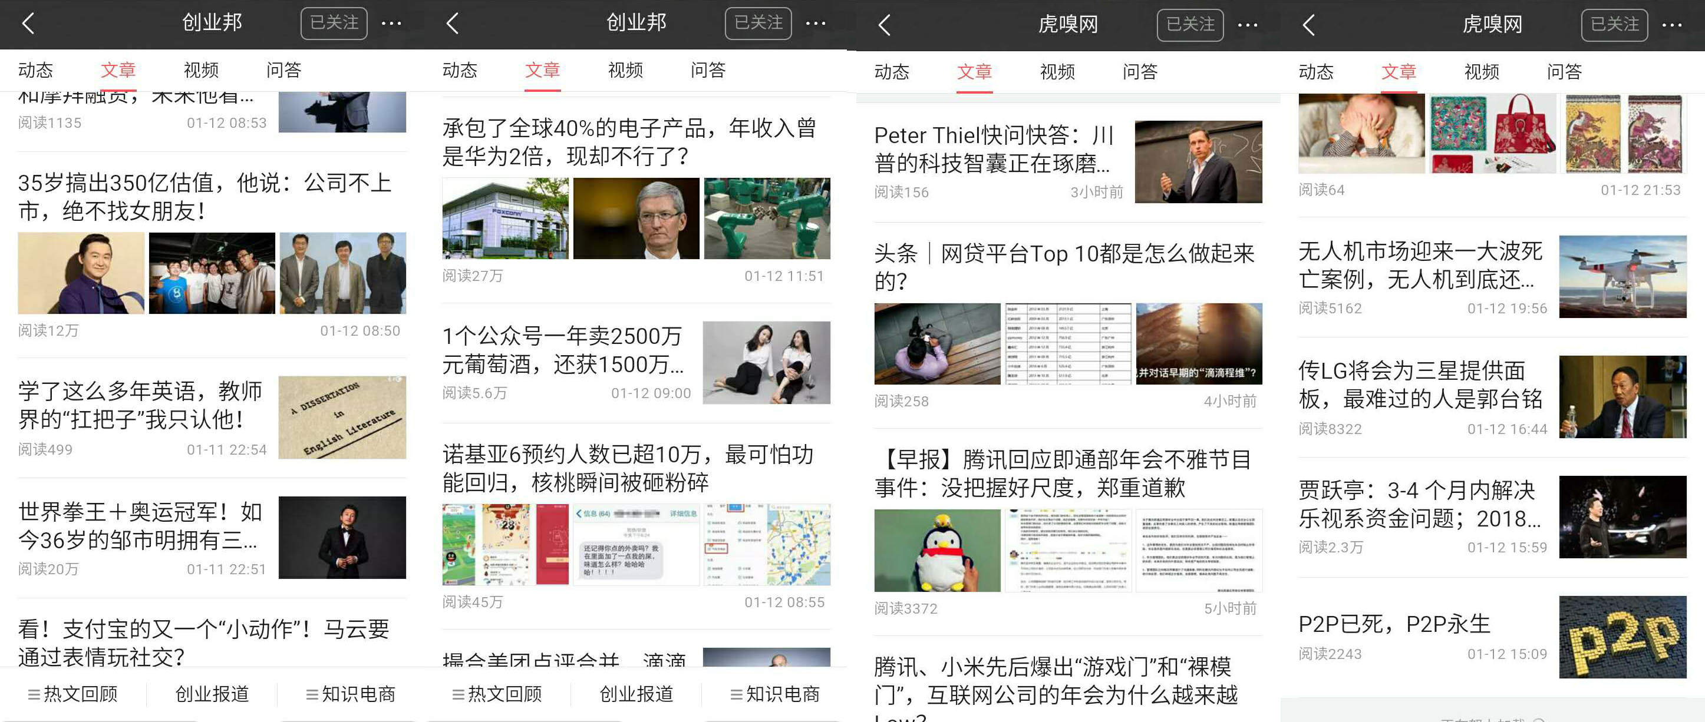Tap the data table thumbnail in 网贷平台 article
This screenshot has width=1705, height=722.
click(1068, 344)
